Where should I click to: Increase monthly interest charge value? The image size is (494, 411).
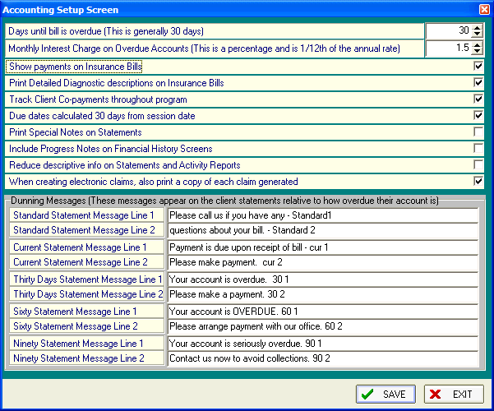pyautogui.click(x=478, y=45)
